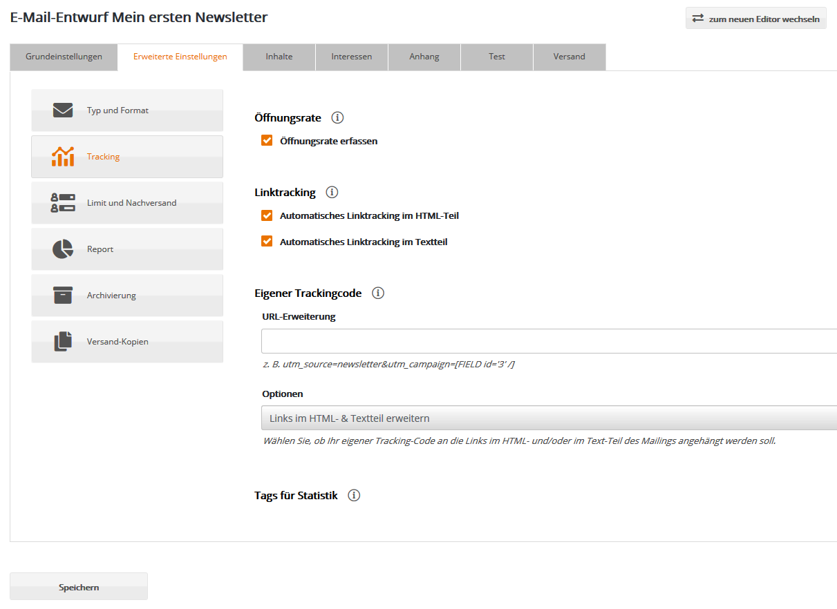This screenshot has width=837, height=609.
Task: Open info for Tags für Statistik
Action: [354, 495]
